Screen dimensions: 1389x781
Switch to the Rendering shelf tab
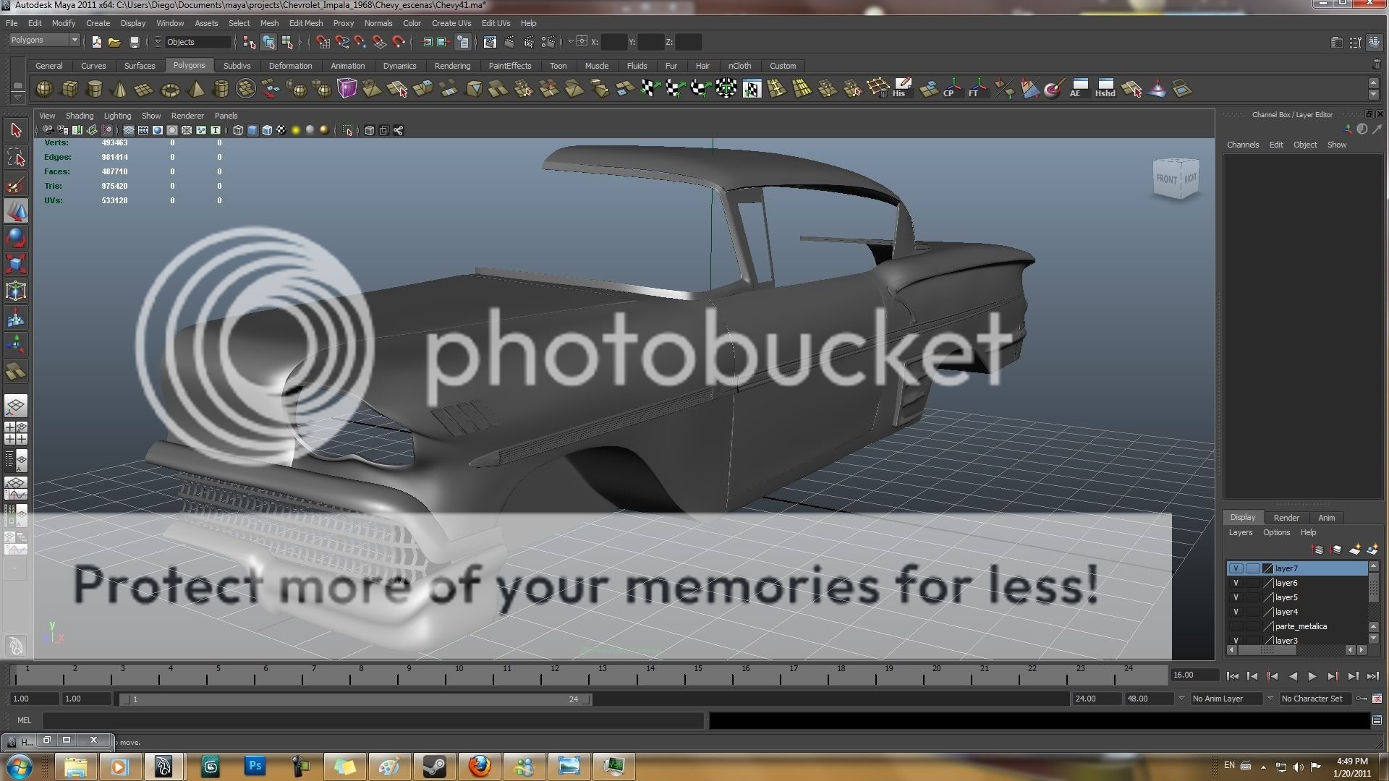click(x=452, y=66)
